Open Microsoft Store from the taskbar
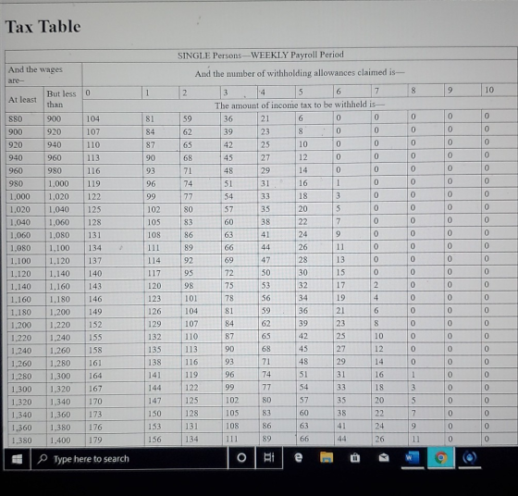Viewport: 518px width, 496px height. (355, 457)
